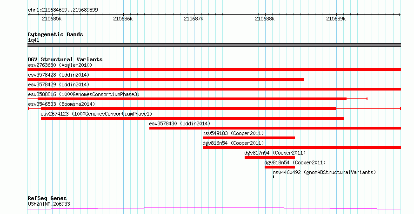Image resolution: width=414 pixels, height=214 pixels.
Task: Click the chr1:215684659..215689899 region label
Action: click(x=63, y=10)
